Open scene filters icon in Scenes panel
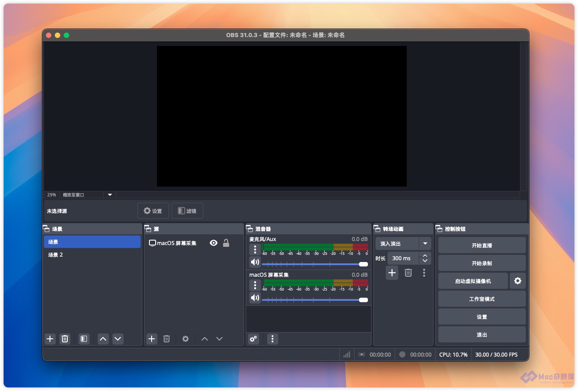This screenshot has width=578, height=391. (x=84, y=339)
